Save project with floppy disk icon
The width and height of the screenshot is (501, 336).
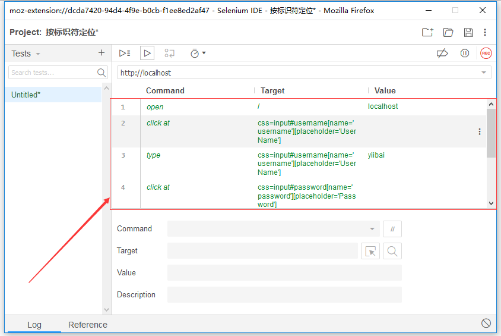tap(468, 32)
